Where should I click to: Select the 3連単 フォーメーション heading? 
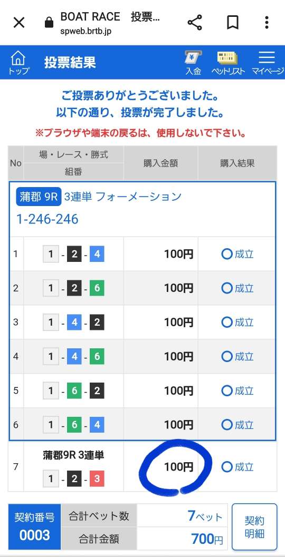coord(123,197)
